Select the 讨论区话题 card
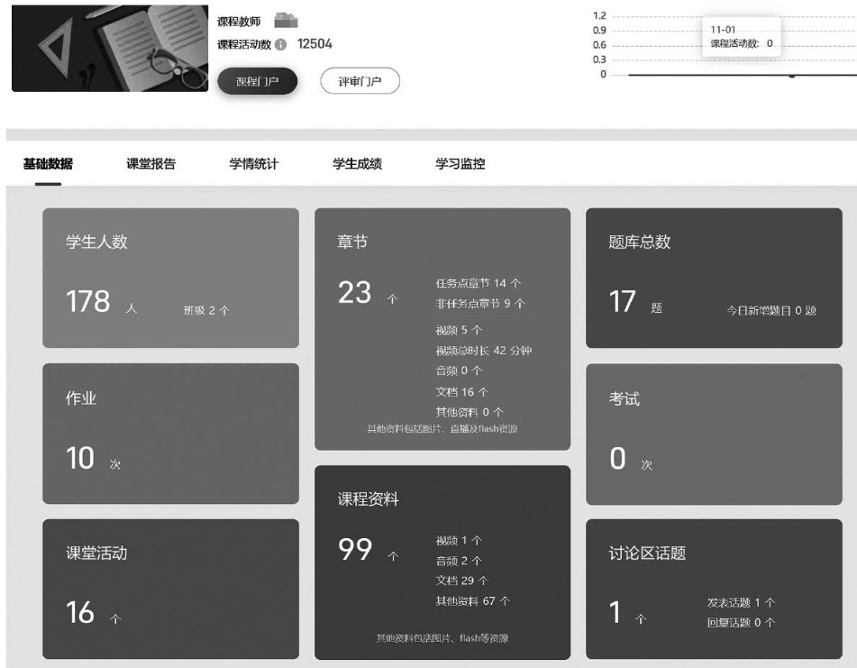 click(x=714, y=588)
